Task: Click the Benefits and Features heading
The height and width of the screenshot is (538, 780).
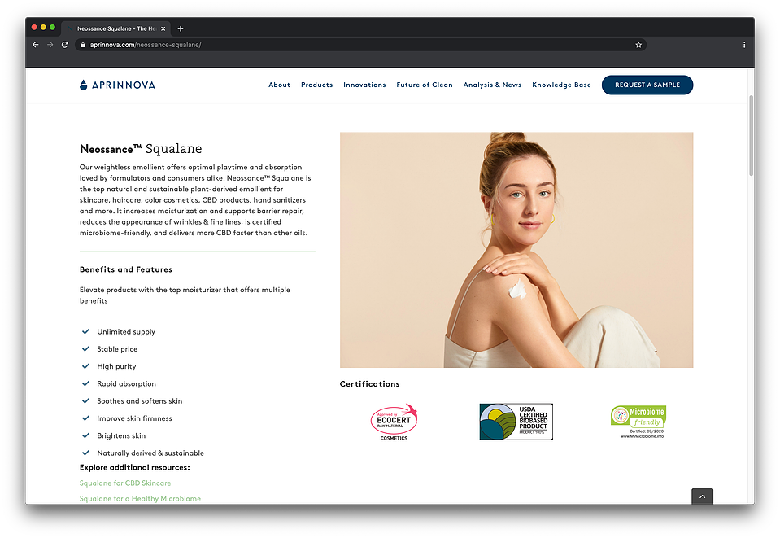Action: [x=126, y=269]
